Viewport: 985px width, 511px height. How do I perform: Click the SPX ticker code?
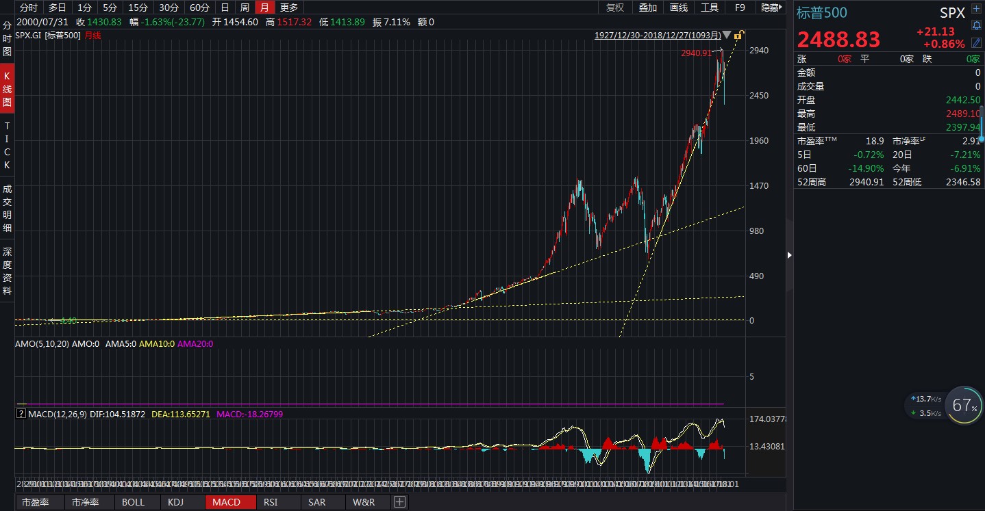tap(952, 12)
